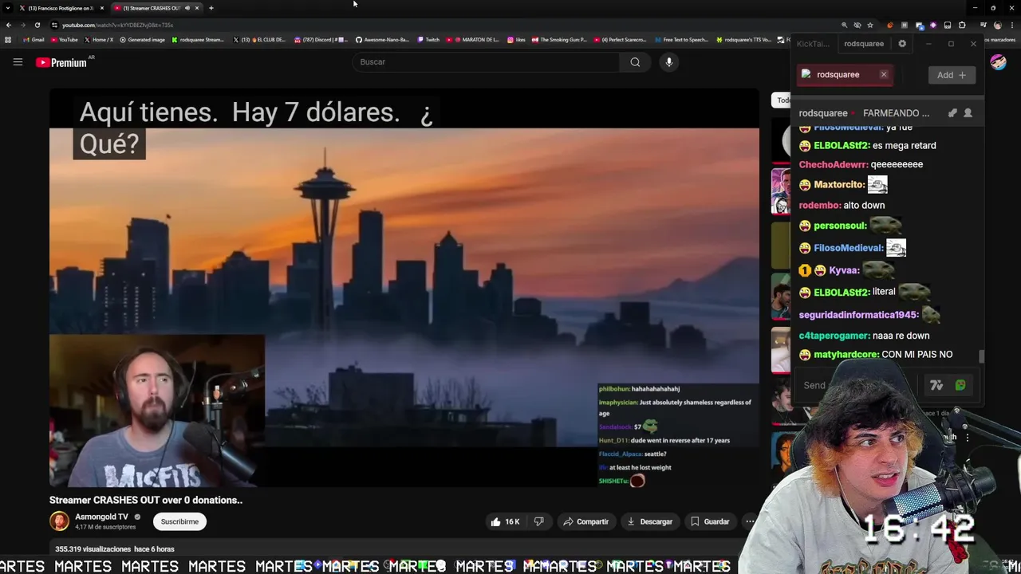
Task: Open the Asmongold TV channel name link
Action: pyautogui.click(x=101, y=517)
